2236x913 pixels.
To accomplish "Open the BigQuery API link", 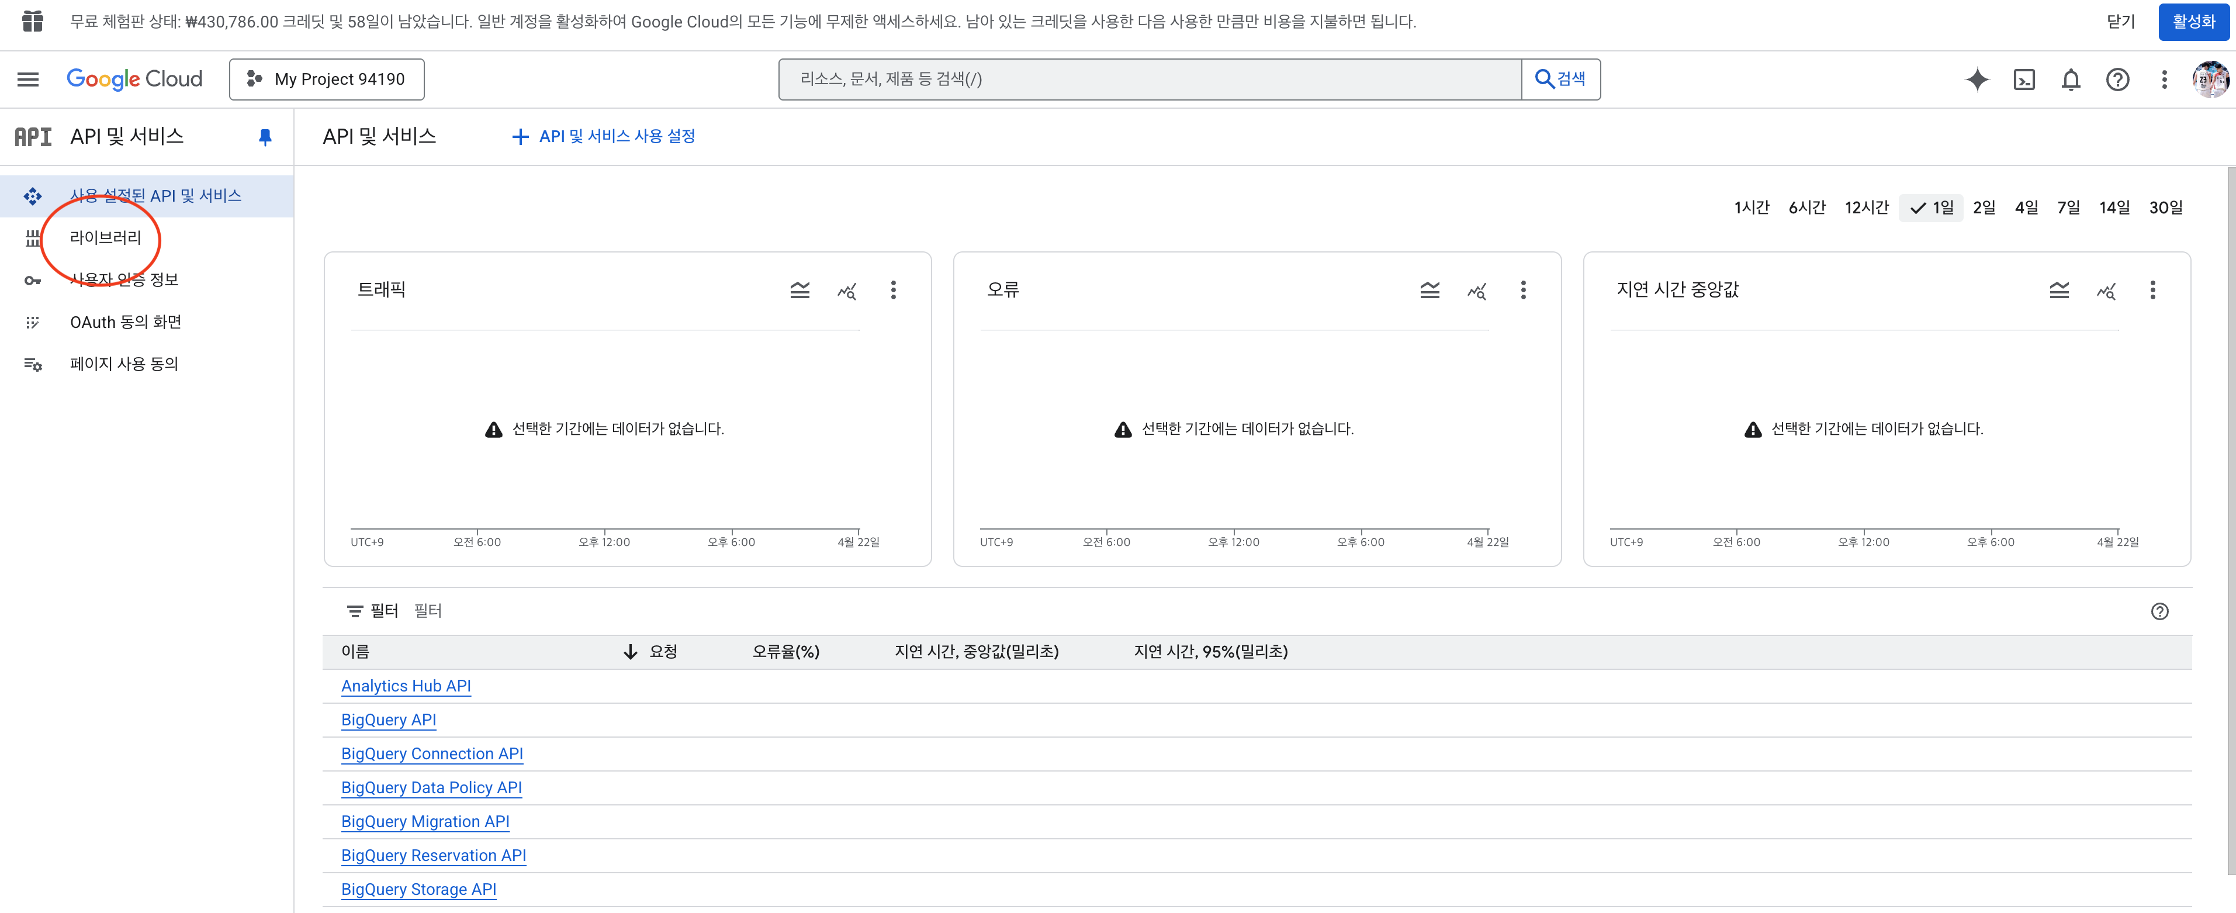I will point(388,720).
